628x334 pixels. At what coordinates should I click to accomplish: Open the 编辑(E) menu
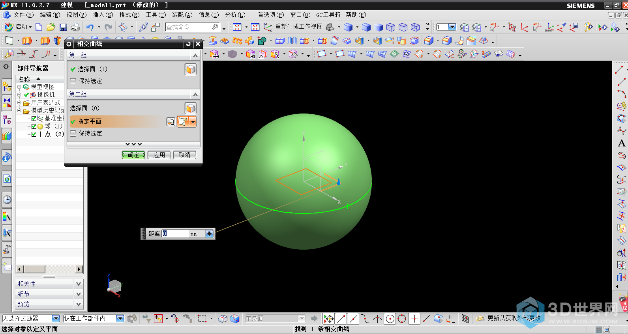tap(50, 15)
